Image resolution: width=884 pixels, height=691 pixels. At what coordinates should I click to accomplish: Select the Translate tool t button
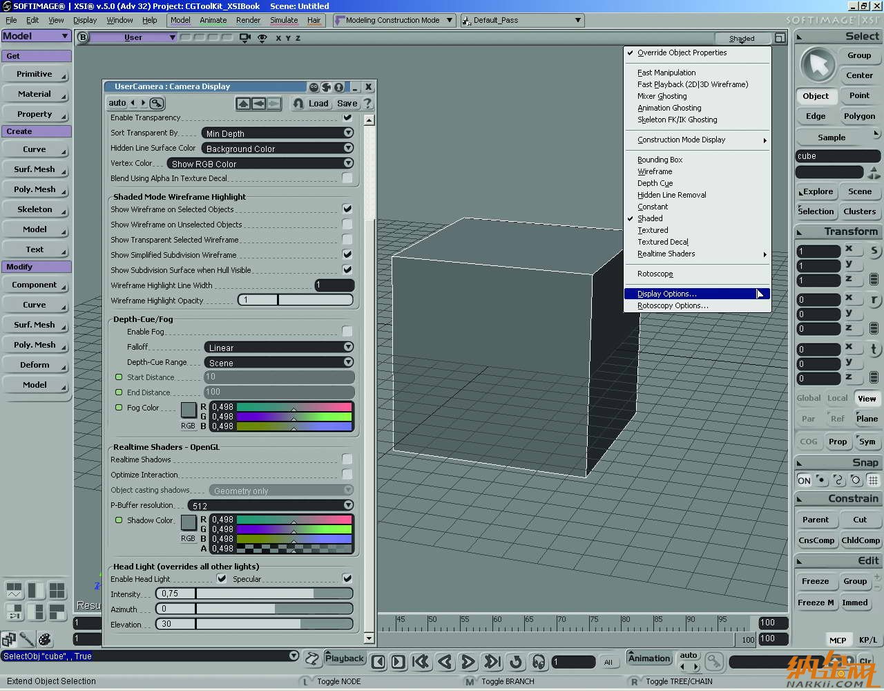tap(874, 349)
